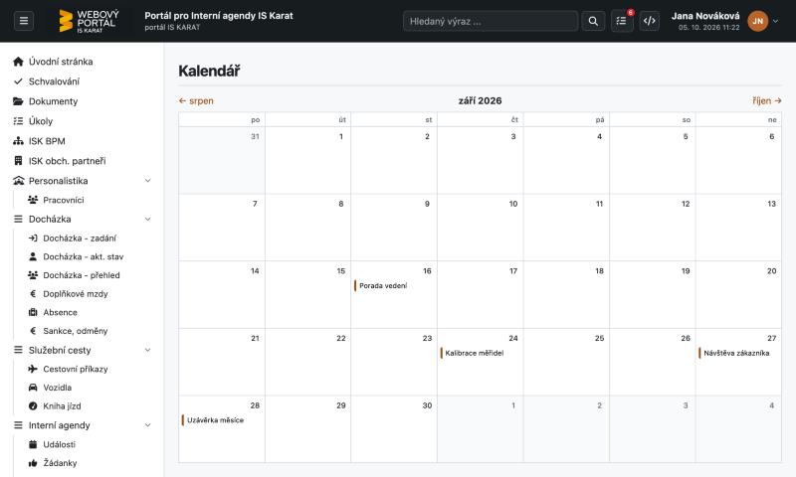Select calendar day 22
796x477 pixels.
tap(307, 362)
